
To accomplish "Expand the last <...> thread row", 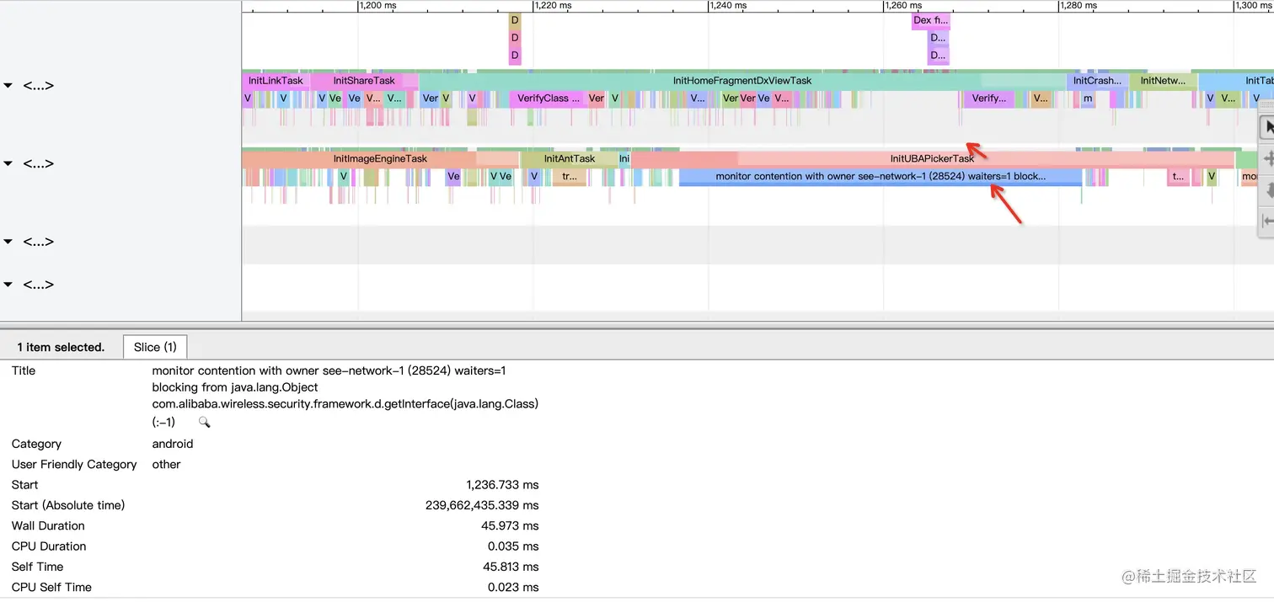I will [x=8, y=285].
